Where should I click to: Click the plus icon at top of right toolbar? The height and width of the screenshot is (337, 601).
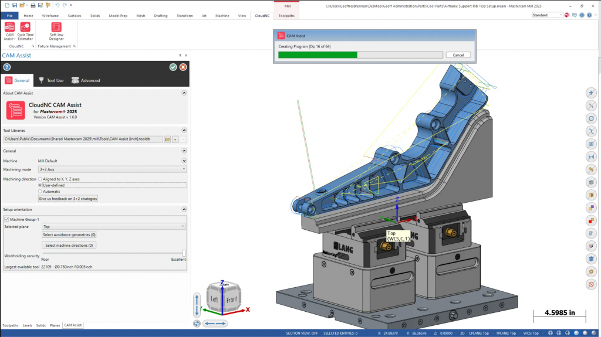click(591, 93)
